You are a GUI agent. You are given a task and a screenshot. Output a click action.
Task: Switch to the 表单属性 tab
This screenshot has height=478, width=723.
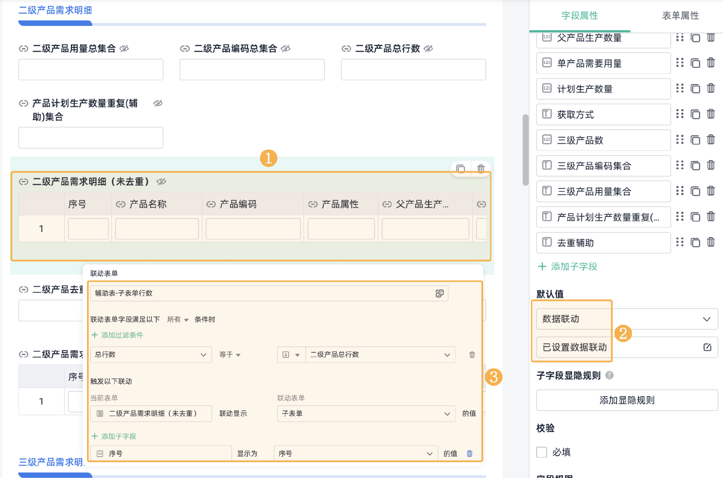(x=680, y=16)
